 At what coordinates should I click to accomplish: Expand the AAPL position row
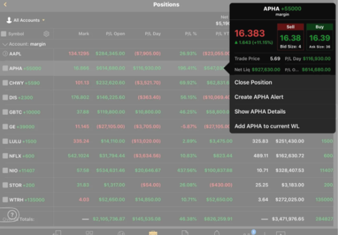coord(5,54)
